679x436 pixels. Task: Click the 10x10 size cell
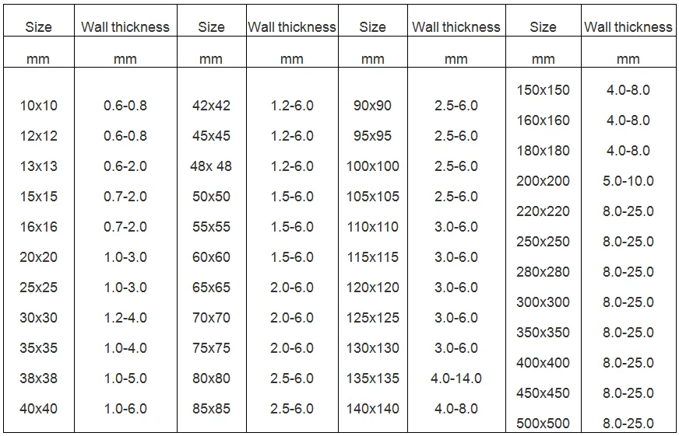coord(38,106)
